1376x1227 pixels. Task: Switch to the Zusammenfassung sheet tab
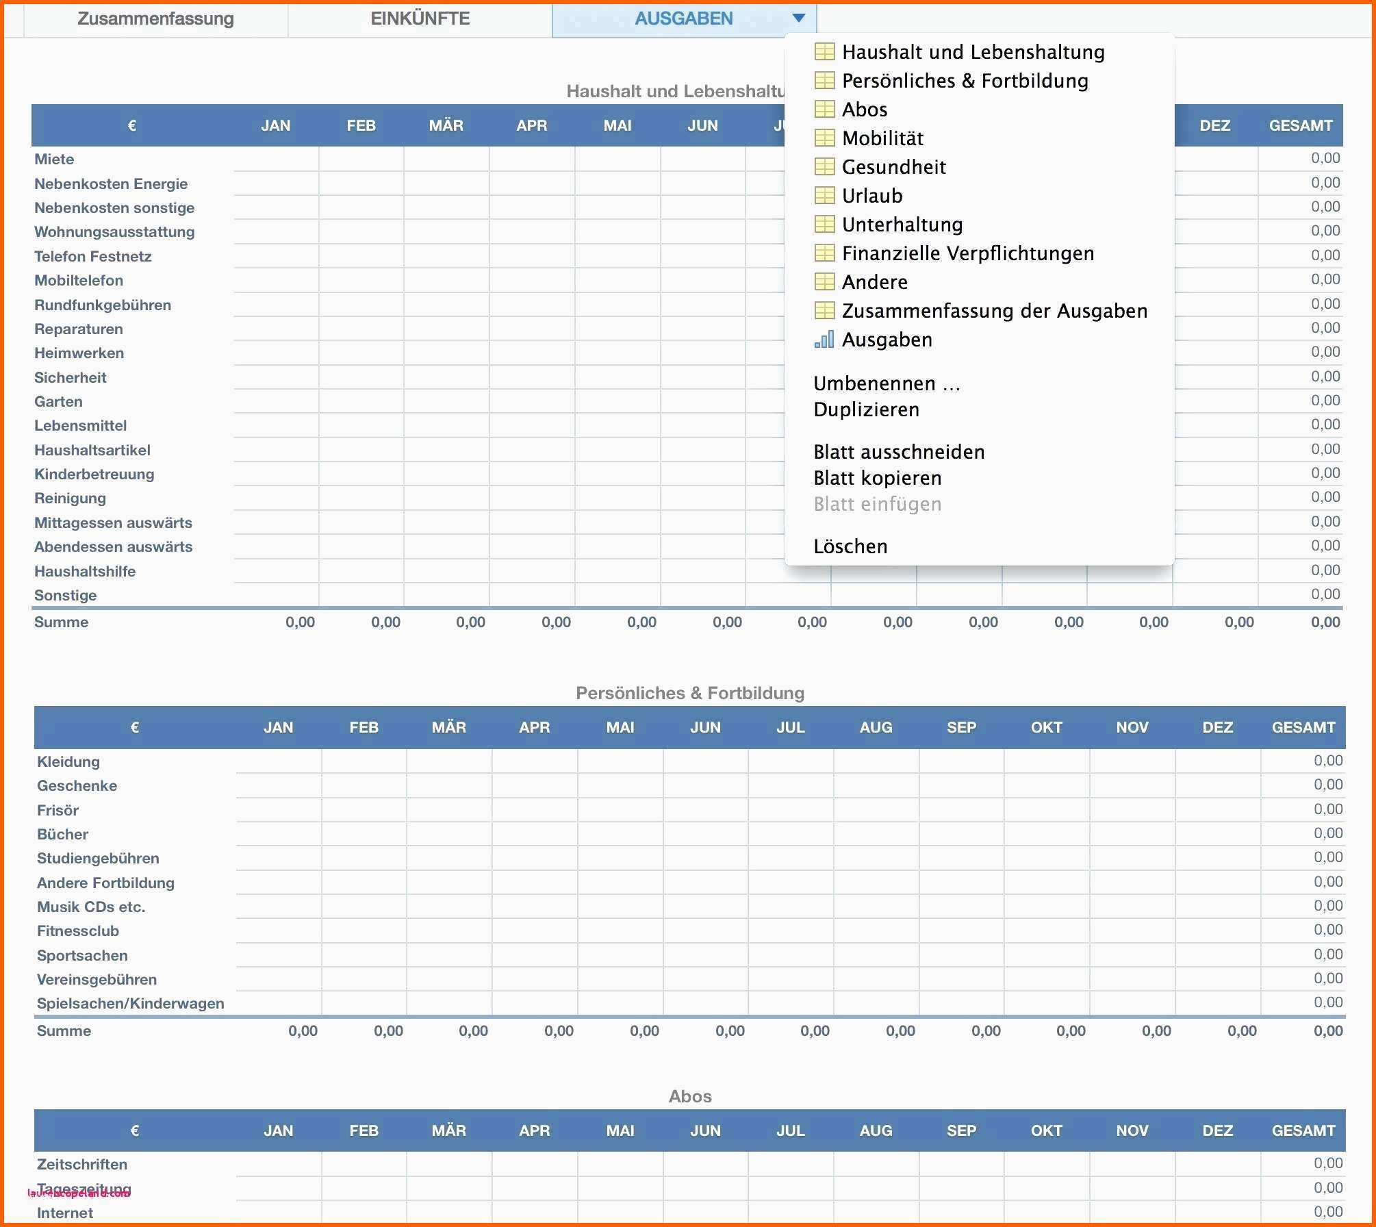(x=155, y=18)
